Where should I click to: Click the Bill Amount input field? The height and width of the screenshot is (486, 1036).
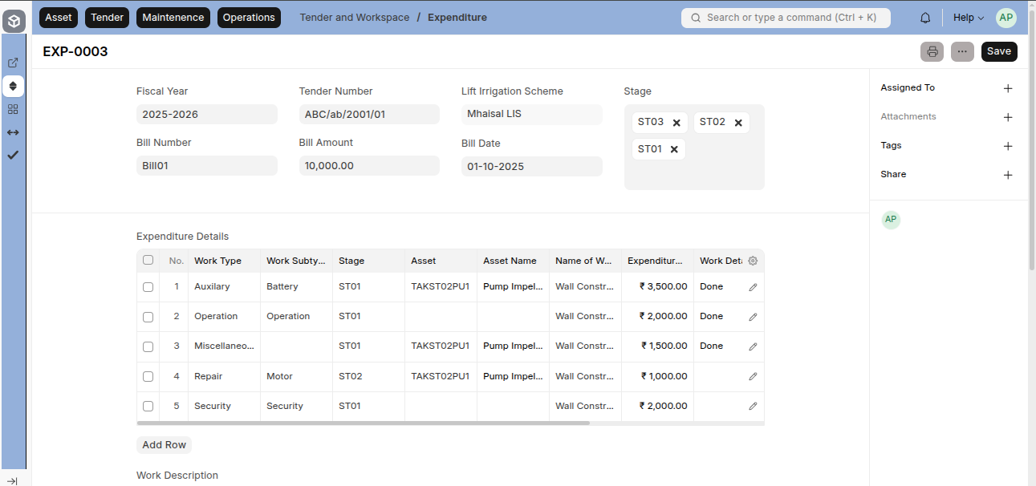pyautogui.click(x=369, y=166)
